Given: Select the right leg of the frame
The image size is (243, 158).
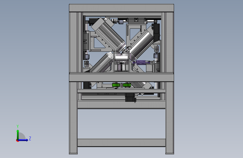Looking at the screenshot, I should point(170,118).
